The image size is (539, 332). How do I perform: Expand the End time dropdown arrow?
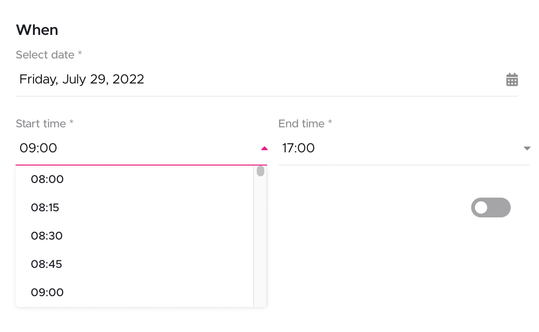(527, 149)
